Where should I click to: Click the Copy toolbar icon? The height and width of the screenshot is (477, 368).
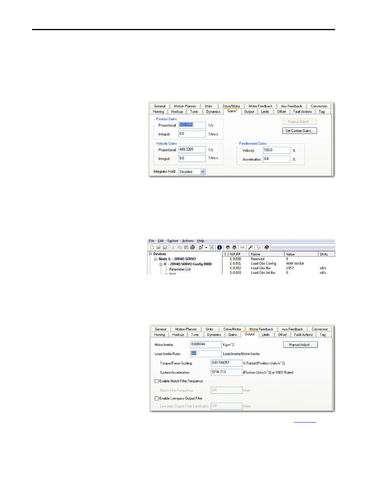click(x=180, y=247)
